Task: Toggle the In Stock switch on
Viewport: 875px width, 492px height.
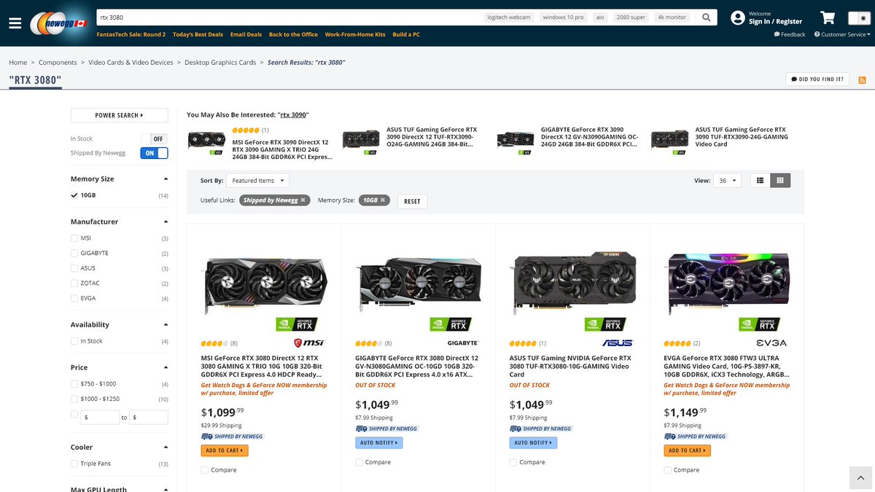Action: point(154,138)
